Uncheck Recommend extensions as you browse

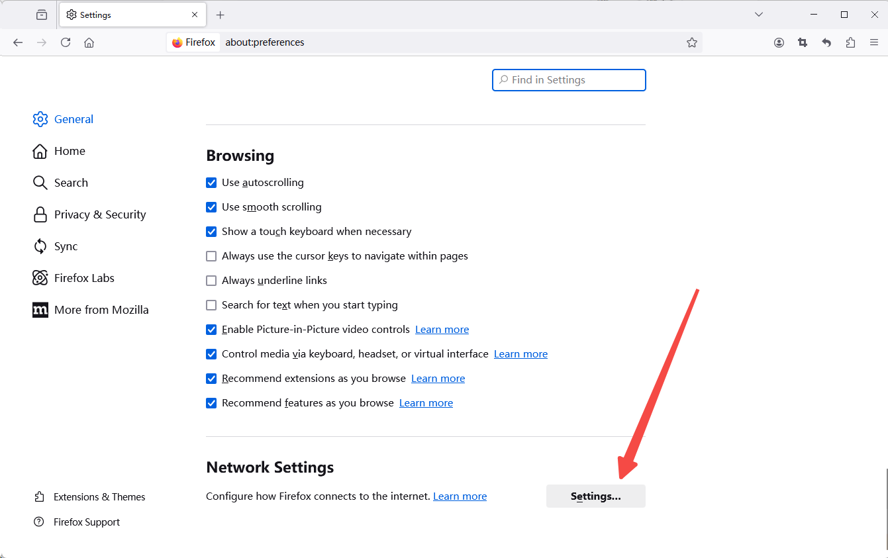211,379
